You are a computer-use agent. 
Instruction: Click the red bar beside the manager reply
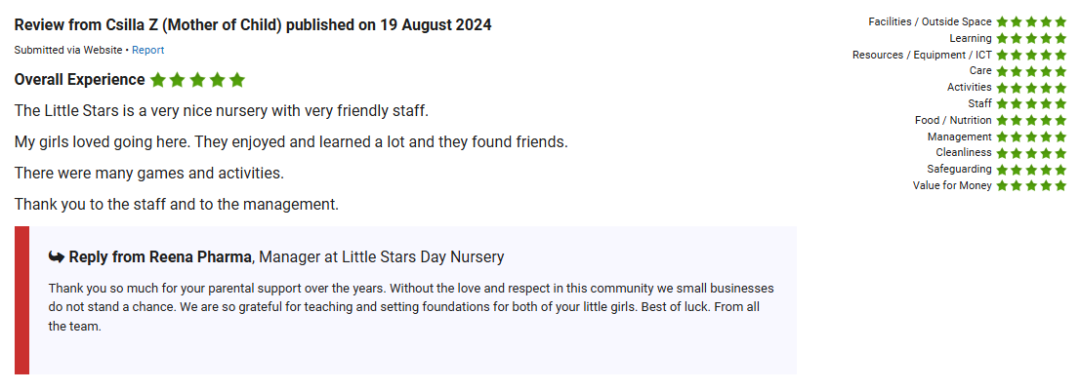tap(21, 300)
